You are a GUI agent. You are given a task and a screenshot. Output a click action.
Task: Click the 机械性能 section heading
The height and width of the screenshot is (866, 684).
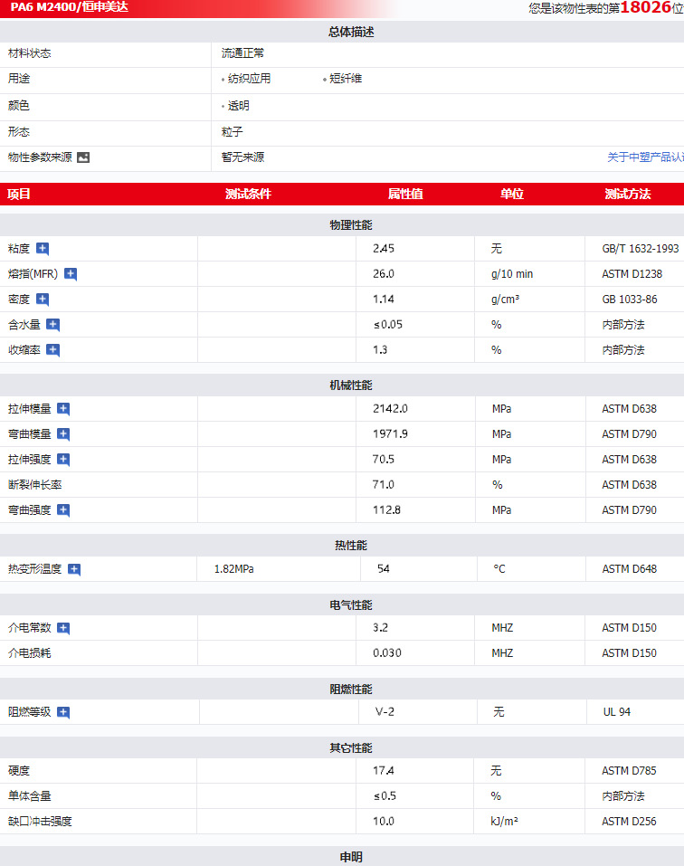(351, 385)
